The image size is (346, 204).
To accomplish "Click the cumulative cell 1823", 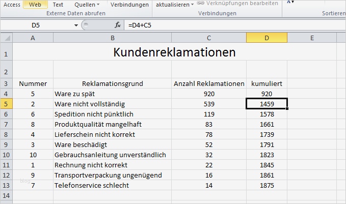I will pyautogui.click(x=267, y=155).
